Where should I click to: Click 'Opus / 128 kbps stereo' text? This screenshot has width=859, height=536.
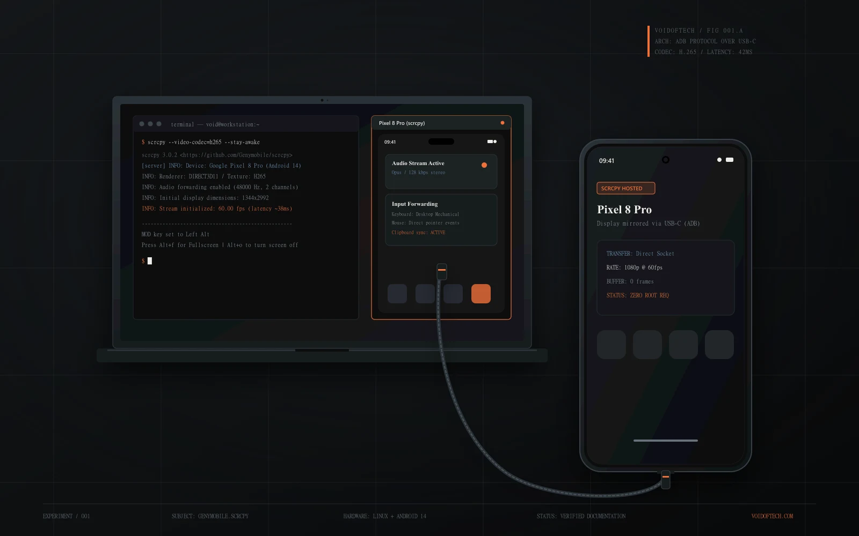pos(418,173)
